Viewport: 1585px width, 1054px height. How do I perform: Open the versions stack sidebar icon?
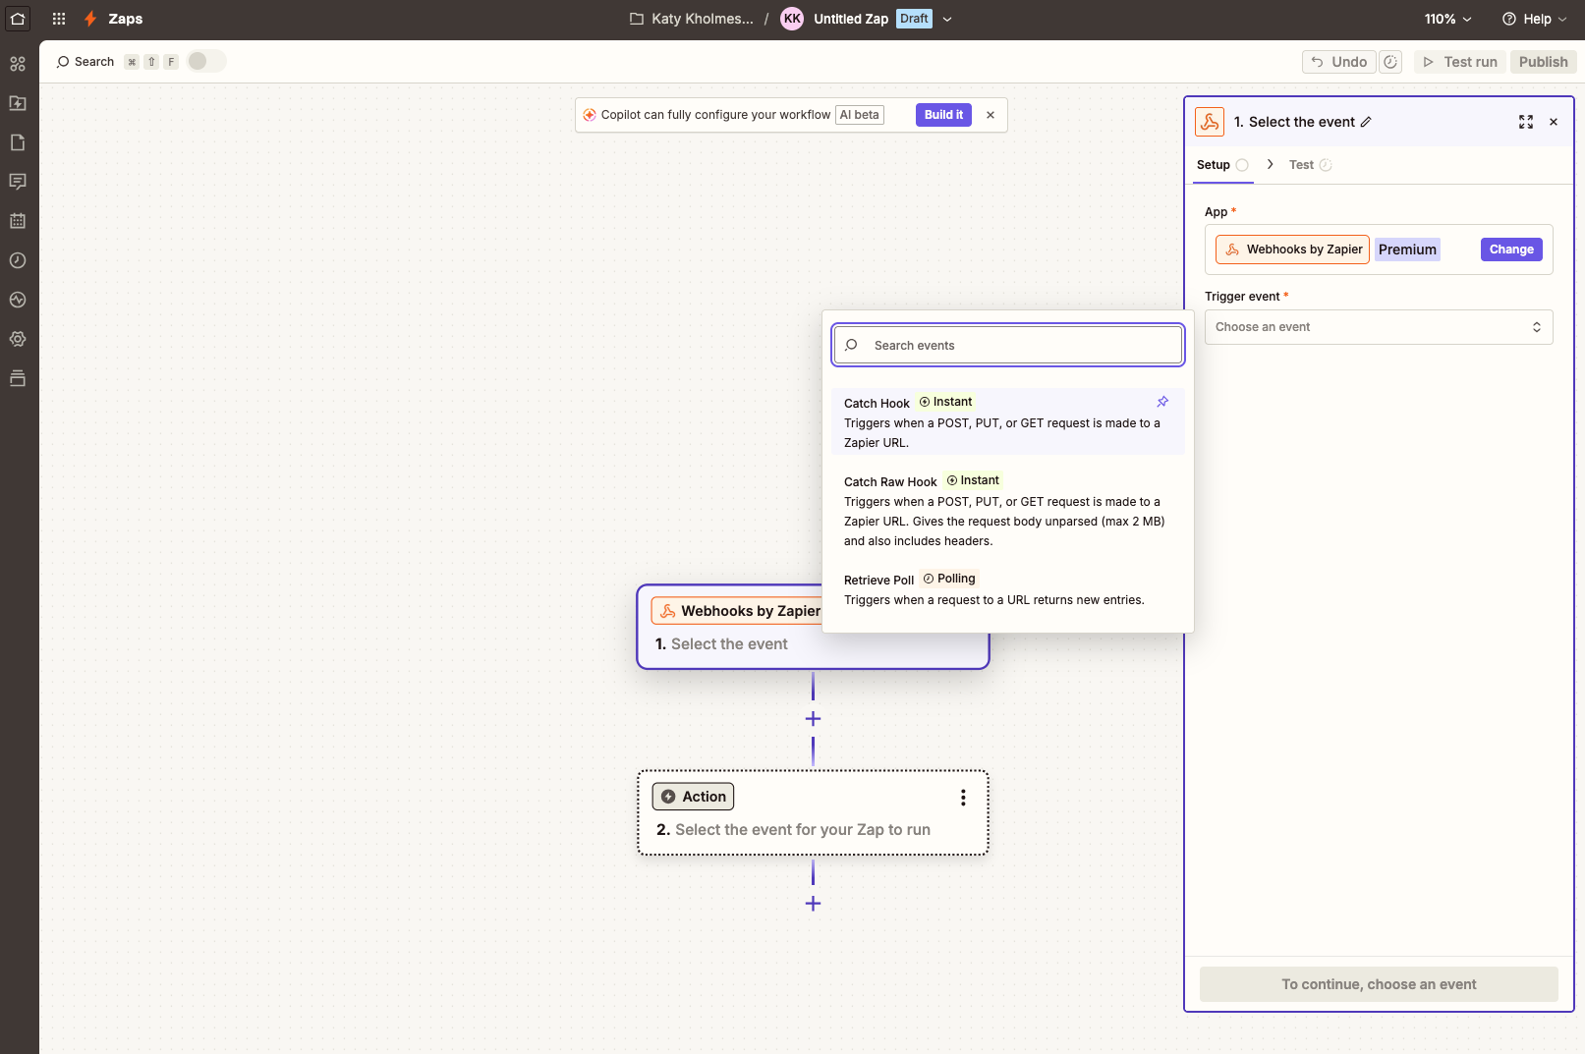pyautogui.click(x=18, y=378)
